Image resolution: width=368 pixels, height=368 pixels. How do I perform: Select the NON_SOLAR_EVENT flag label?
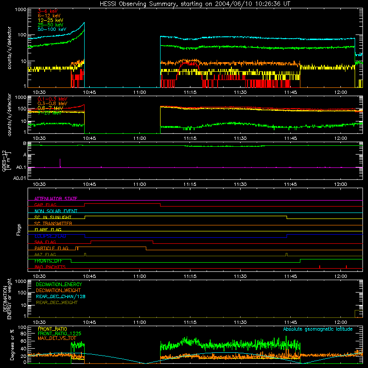click(56, 211)
